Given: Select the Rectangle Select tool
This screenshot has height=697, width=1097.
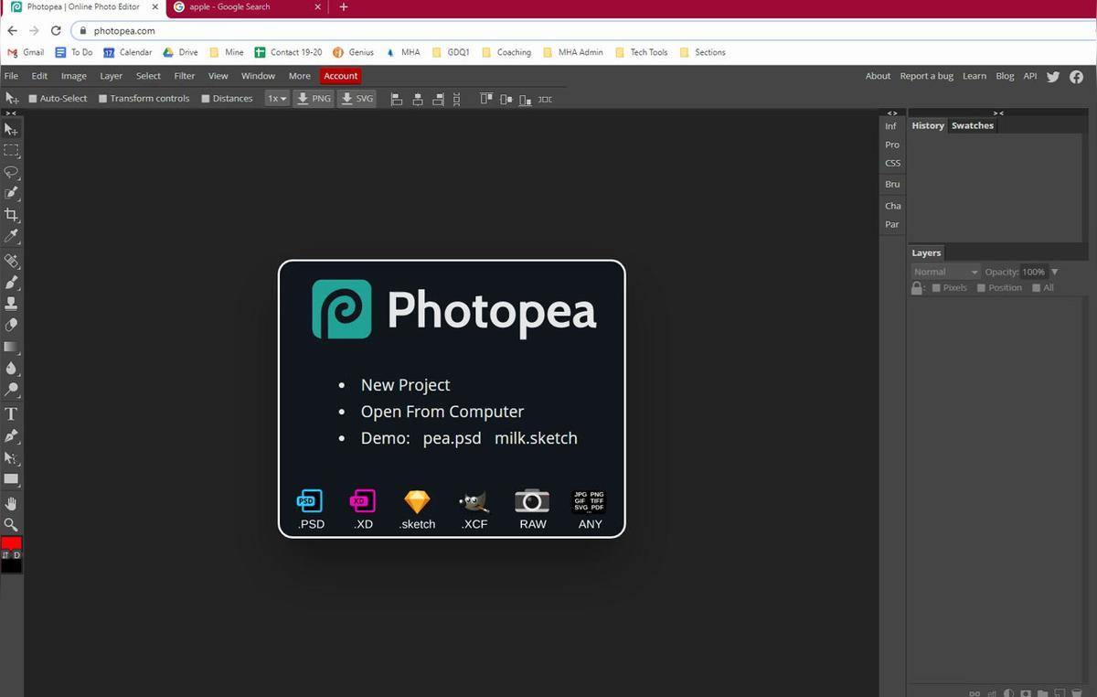Looking at the screenshot, I should click(x=11, y=151).
